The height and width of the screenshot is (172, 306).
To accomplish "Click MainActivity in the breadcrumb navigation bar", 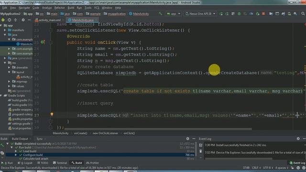I will [139, 14].
